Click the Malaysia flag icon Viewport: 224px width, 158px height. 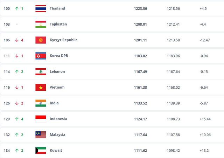coord(41,135)
